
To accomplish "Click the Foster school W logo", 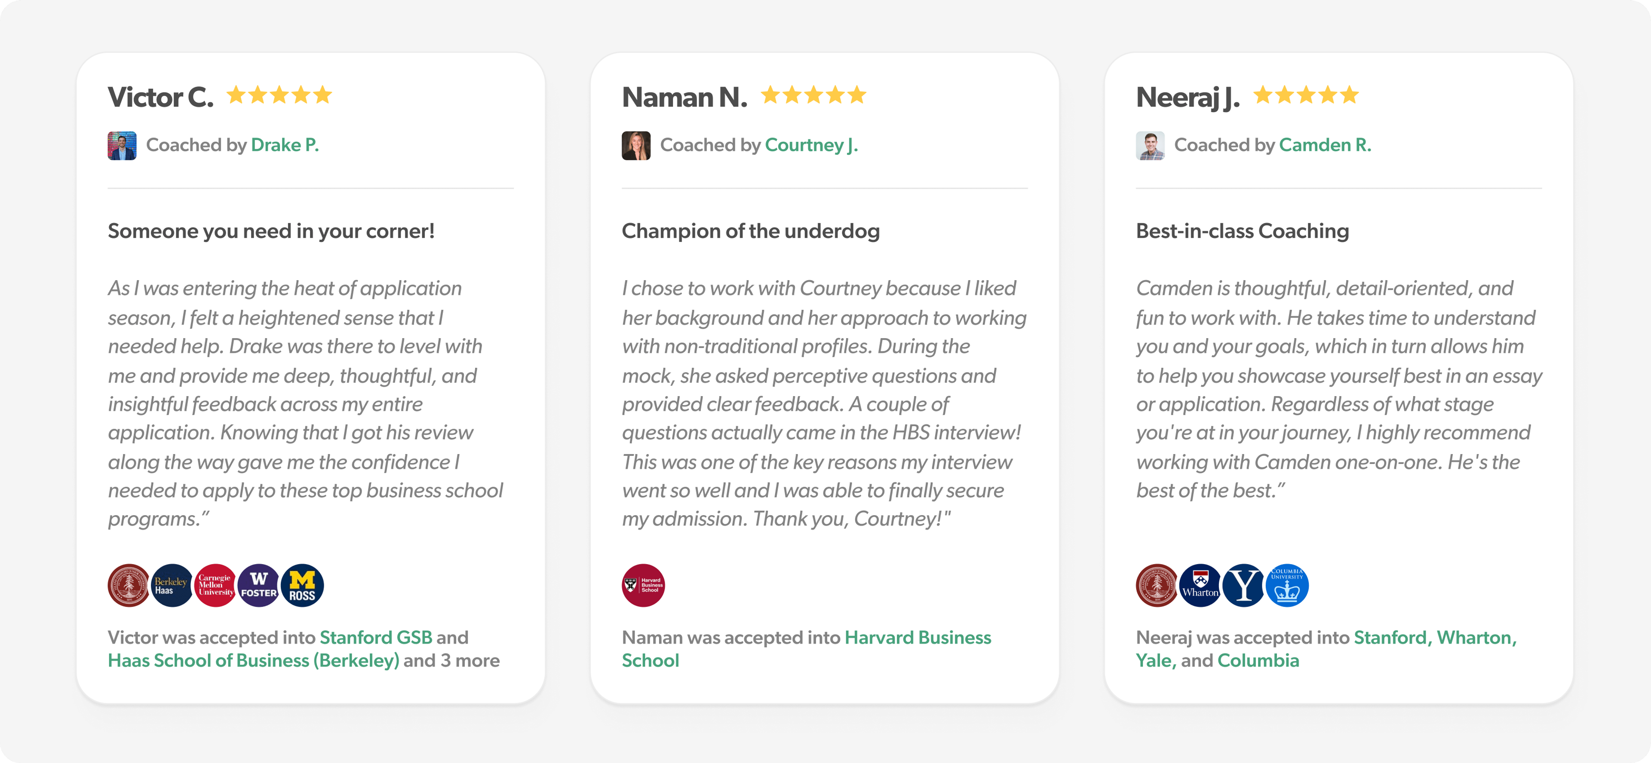I will click(259, 585).
